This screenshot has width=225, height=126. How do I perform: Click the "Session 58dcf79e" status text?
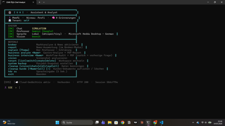(x=107, y=82)
